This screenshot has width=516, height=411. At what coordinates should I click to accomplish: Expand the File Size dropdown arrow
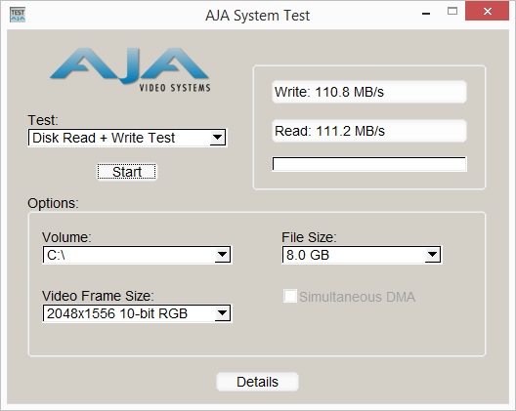[432, 255]
